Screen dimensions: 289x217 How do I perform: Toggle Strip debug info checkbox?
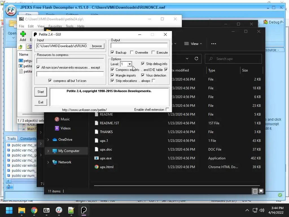click(x=143, y=64)
